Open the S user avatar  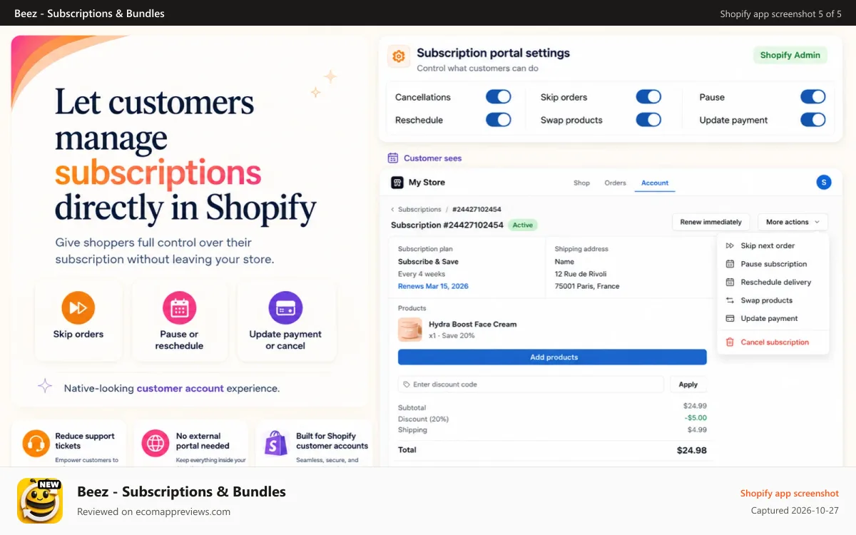point(824,183)
